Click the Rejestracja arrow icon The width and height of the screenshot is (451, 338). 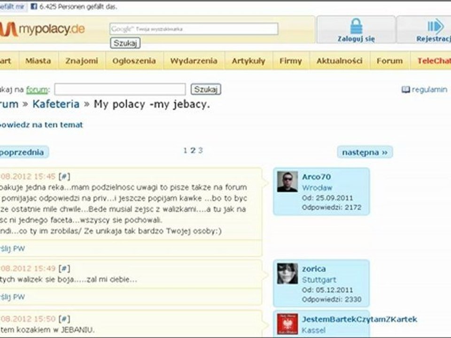point(435,26)
